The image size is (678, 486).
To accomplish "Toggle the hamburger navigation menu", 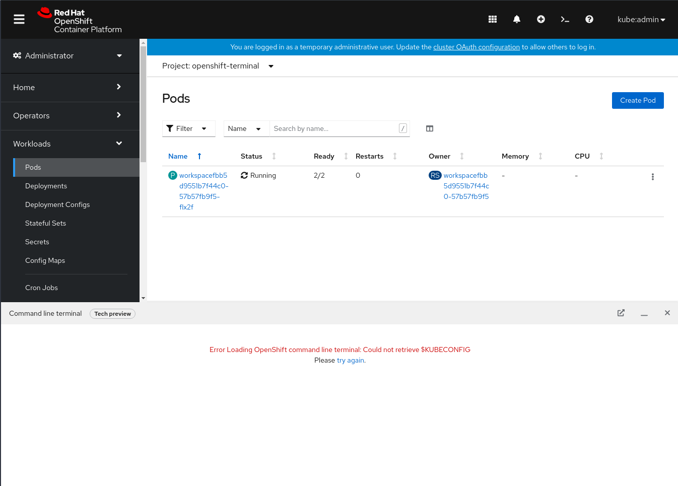I will 19,19.
